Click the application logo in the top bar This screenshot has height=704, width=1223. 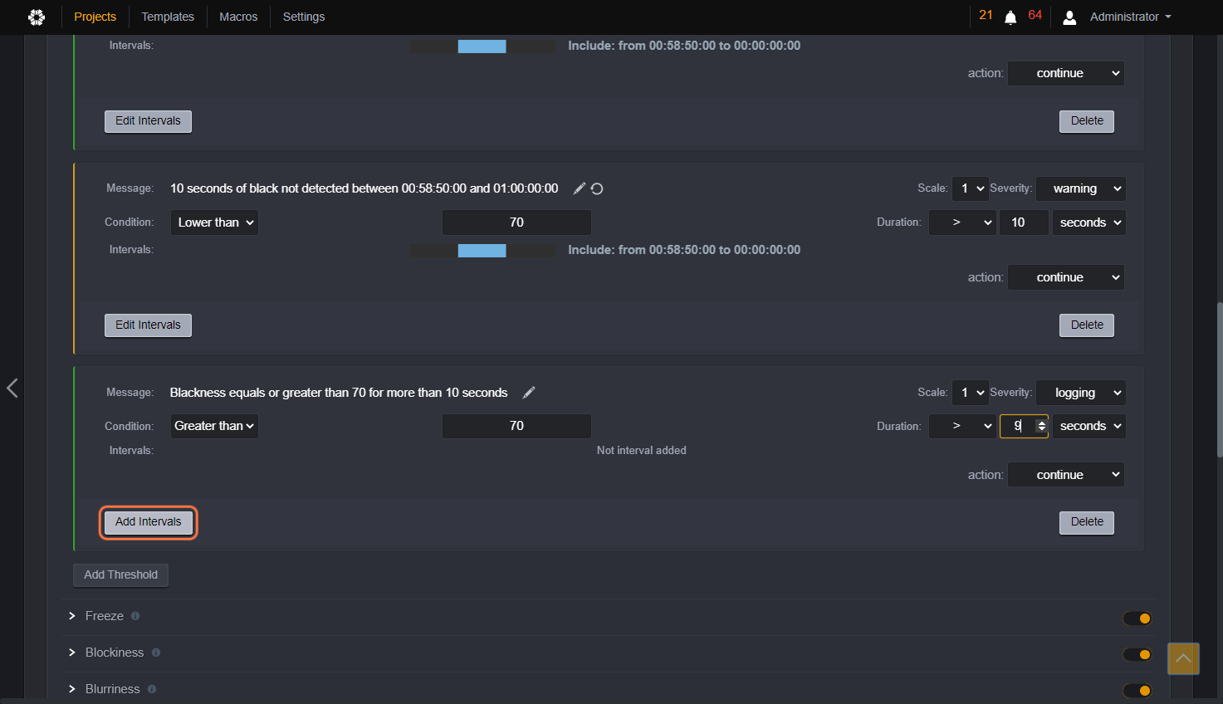(37, 17)
